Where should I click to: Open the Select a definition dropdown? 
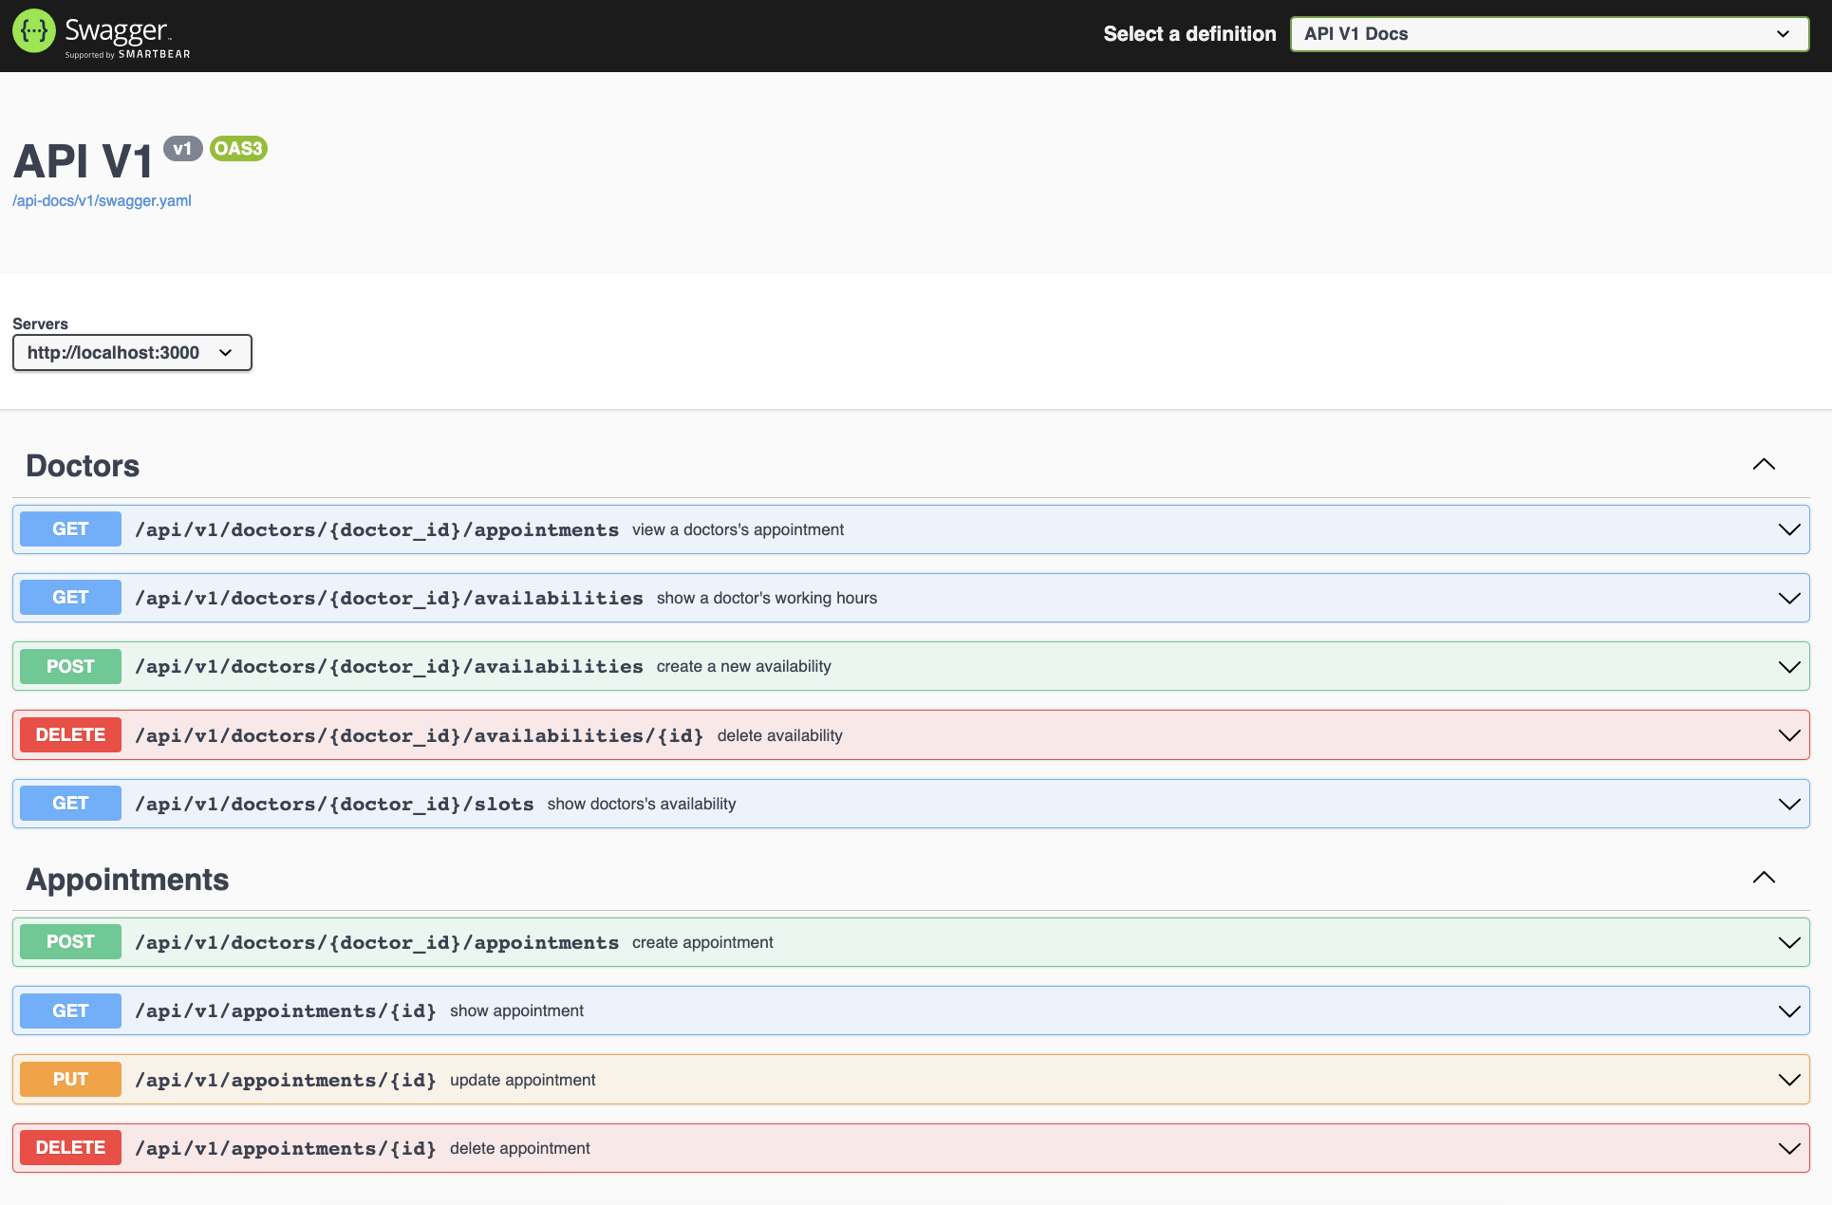[x=1549, y=33]
